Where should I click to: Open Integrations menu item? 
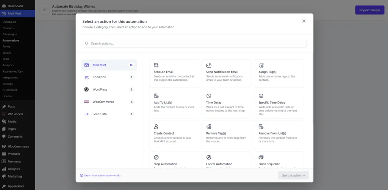click(10, 77)
